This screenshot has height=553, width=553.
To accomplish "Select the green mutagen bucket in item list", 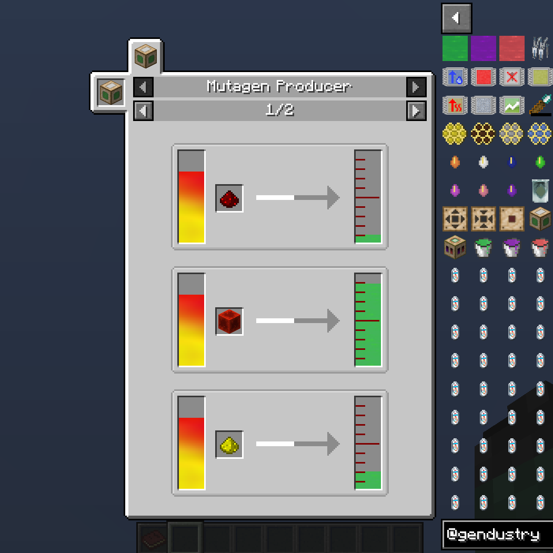I will coord(483,247).
